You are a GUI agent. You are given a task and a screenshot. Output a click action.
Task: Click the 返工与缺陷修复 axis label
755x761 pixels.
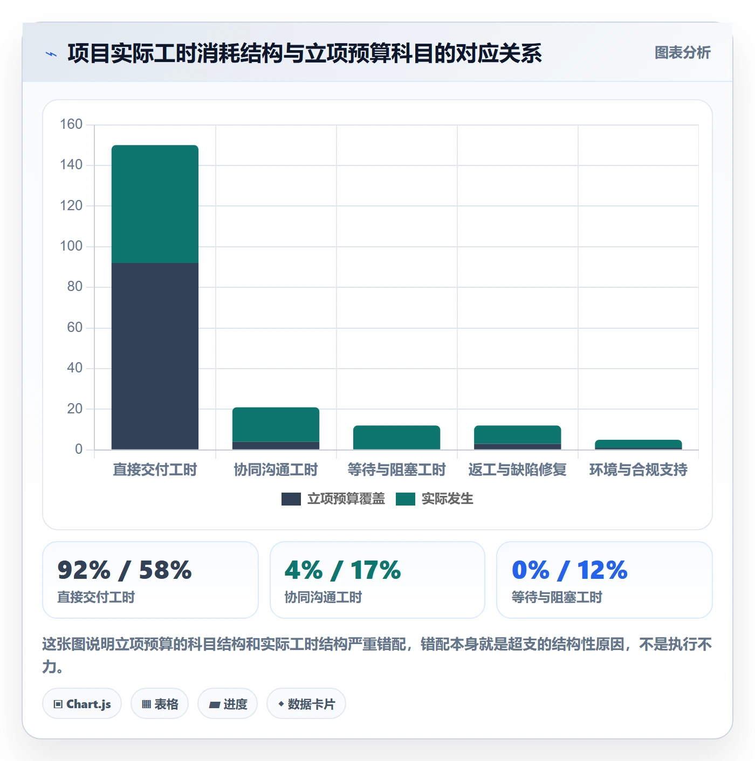tap(517, 470)
